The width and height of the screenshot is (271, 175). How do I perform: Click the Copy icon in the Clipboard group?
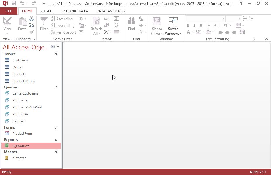(32, 25)
